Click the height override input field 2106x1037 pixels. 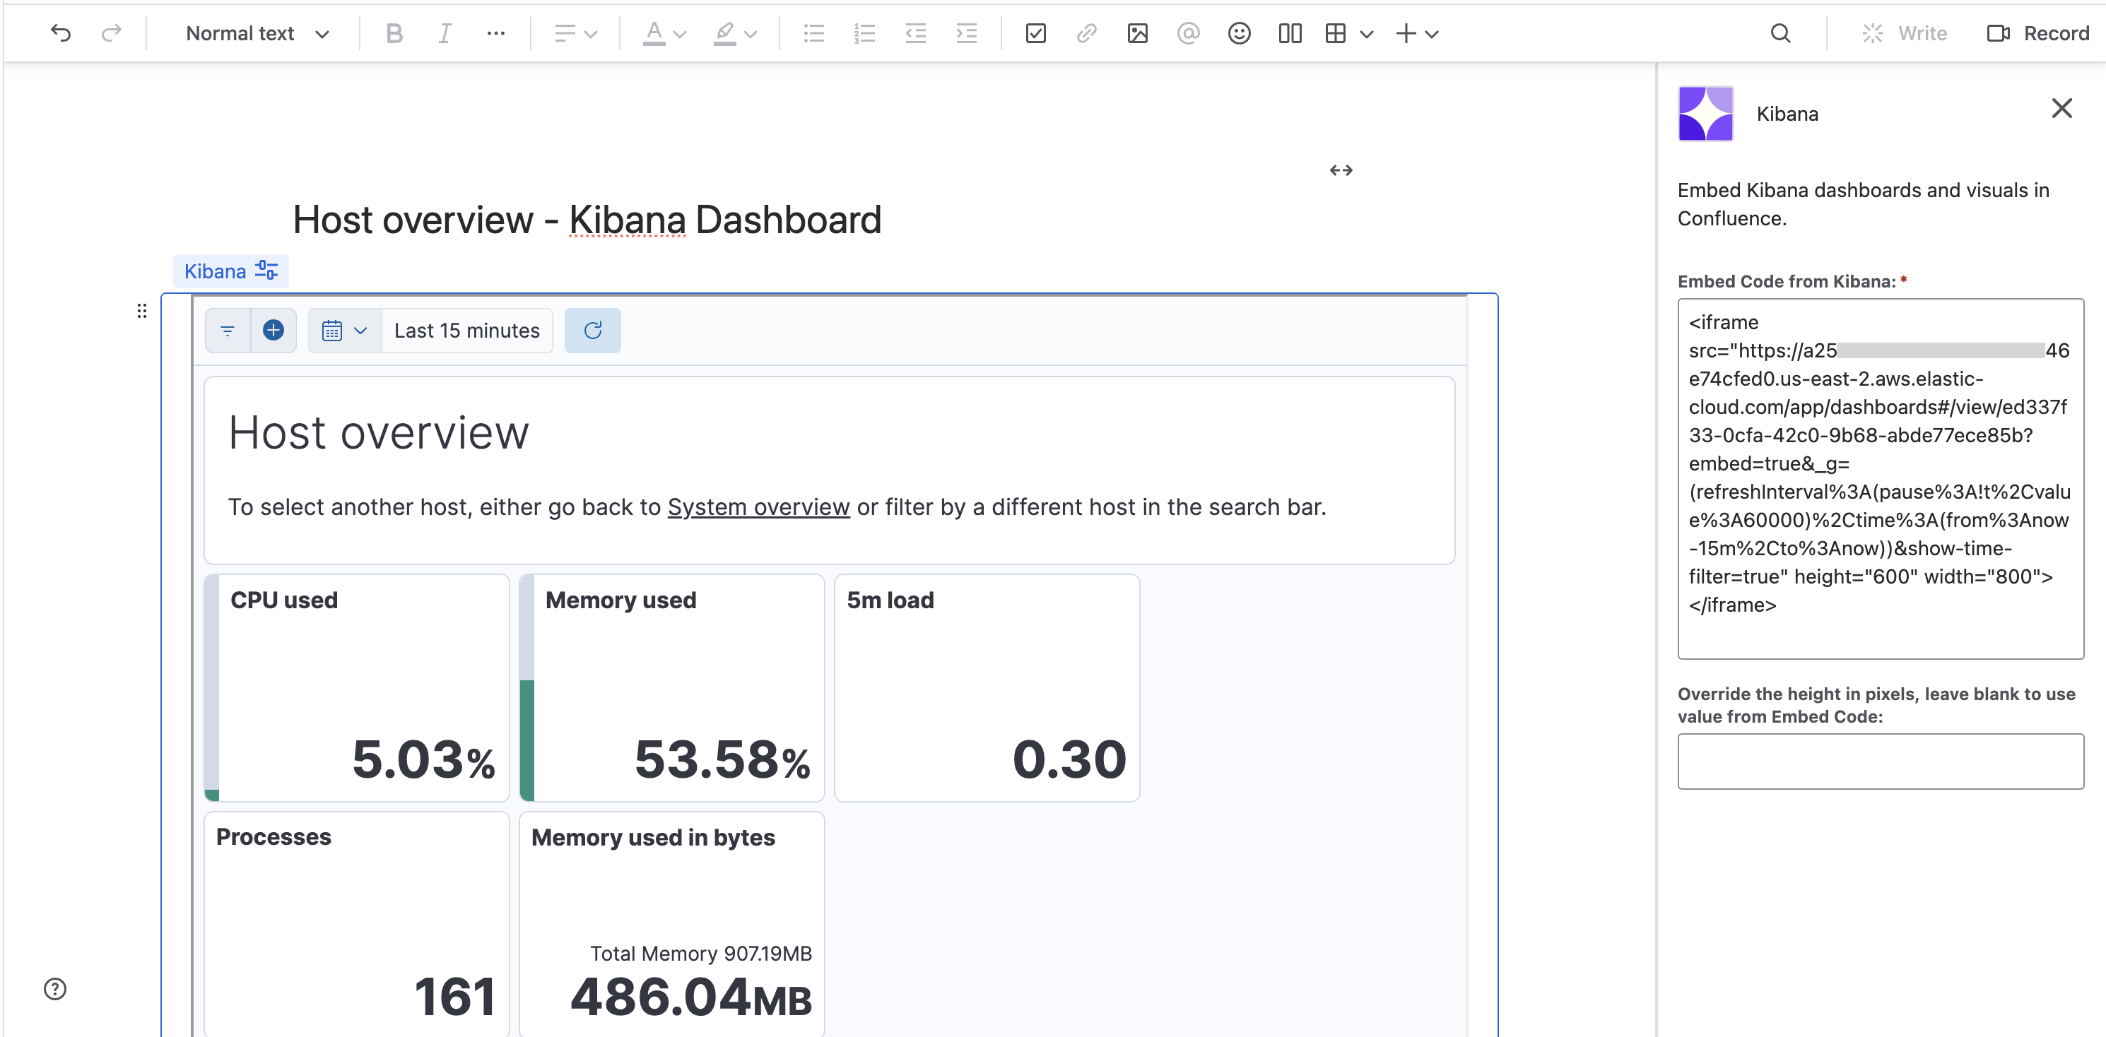click(1881, 761)
